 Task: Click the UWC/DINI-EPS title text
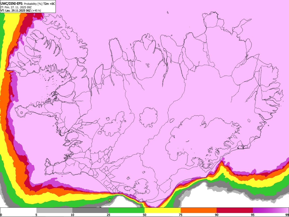[x=12, y=4]
